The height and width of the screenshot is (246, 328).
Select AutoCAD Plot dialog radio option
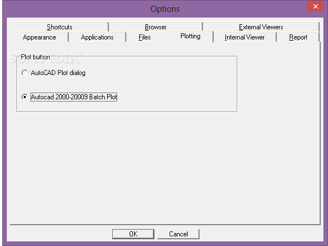coord(54,73)
